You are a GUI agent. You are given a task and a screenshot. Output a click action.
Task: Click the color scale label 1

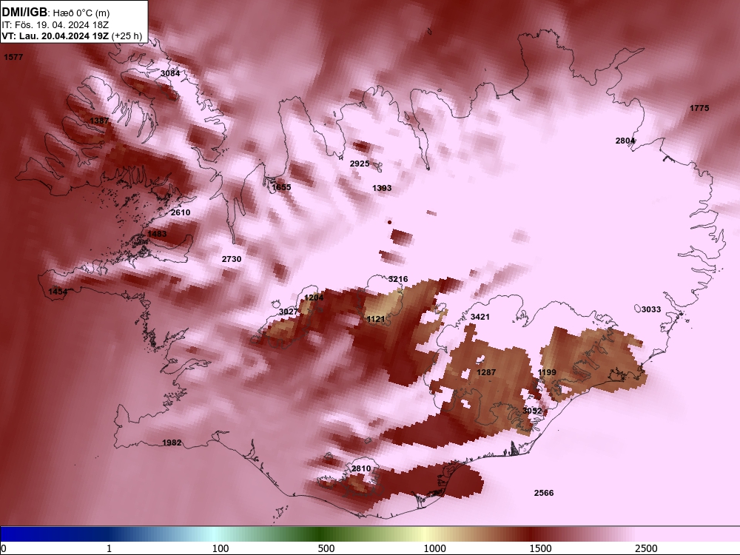[x=109, y=548]
